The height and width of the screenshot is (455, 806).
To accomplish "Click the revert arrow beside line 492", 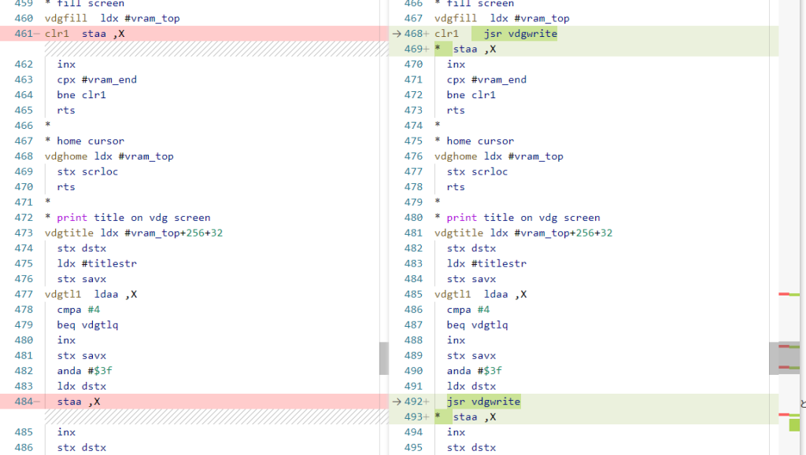I will click(396, 402).
